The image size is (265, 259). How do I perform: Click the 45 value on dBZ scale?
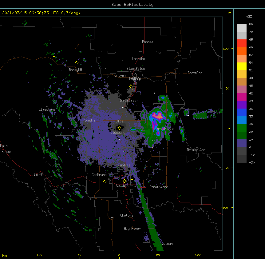point(251,86)
